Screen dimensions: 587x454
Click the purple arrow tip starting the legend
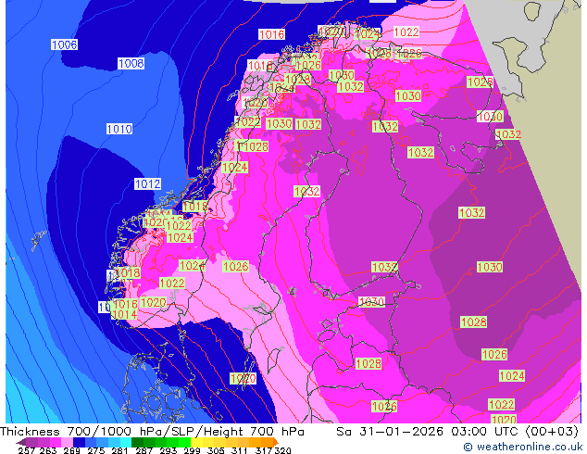coord(21,442)
